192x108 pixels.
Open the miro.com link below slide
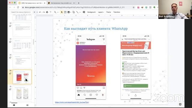click(72, 102)
